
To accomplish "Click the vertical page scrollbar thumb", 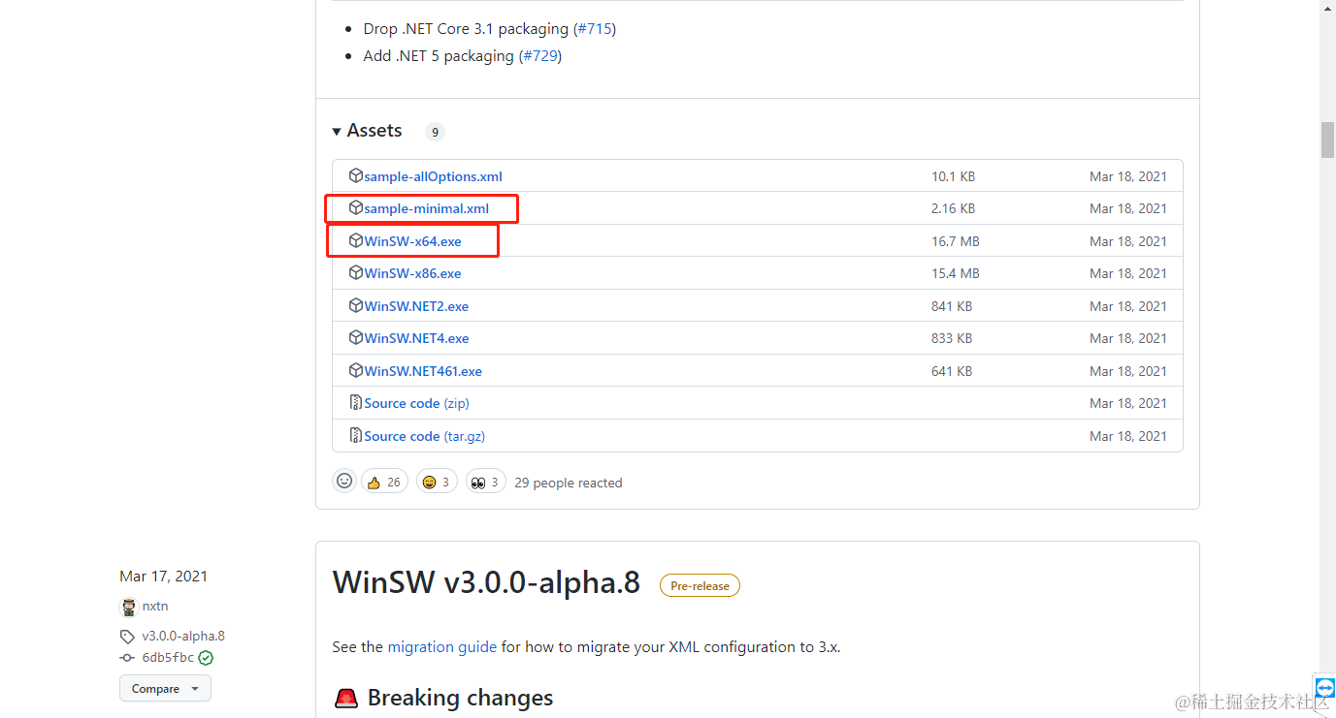I will [1327, 140].
